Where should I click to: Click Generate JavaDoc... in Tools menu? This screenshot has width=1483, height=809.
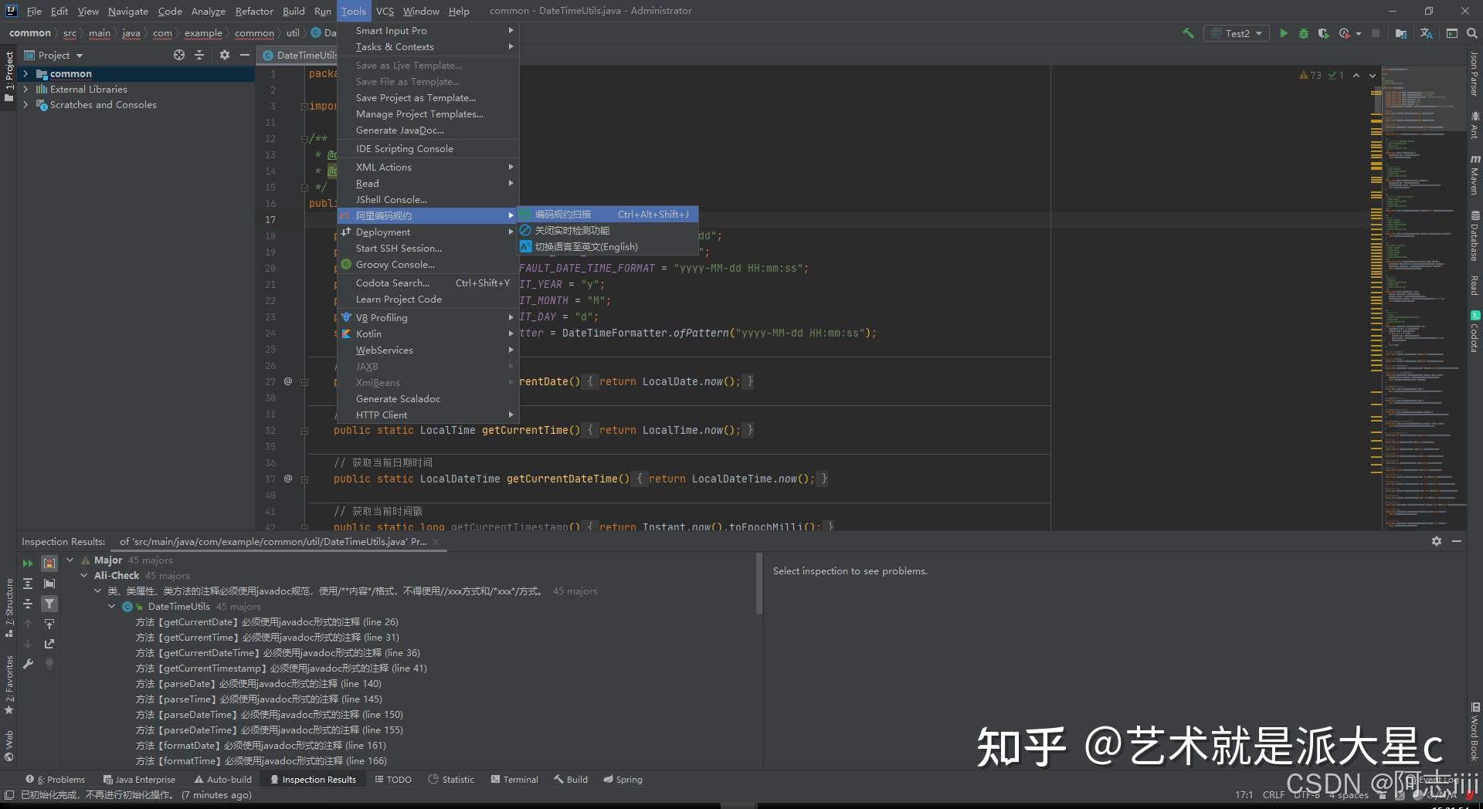(399, 130)
